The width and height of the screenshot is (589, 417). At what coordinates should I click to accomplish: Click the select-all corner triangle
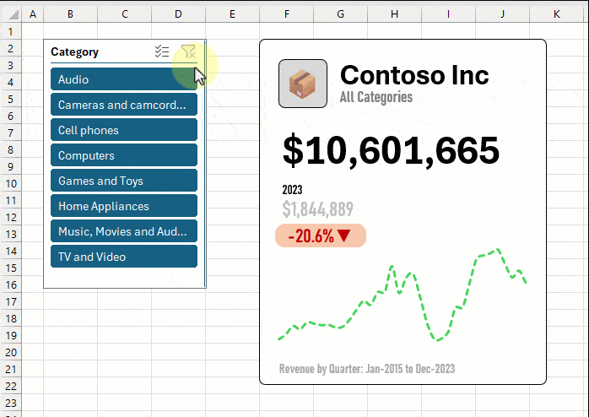pos(14,14)
